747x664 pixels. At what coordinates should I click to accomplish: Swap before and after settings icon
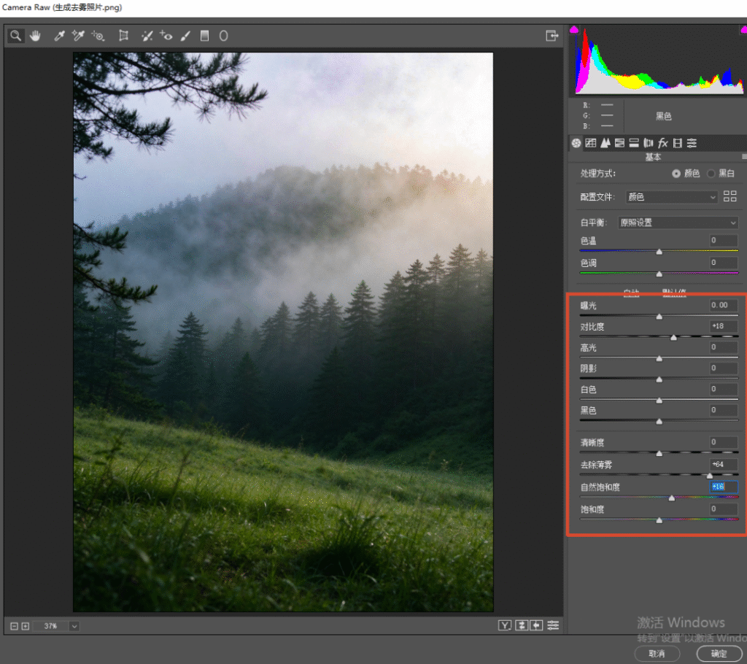click(x=522, y=625)
